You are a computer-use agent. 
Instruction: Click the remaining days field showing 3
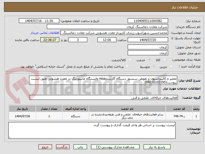78,40
